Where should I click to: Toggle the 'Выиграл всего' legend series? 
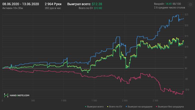pyautogui.click(x=94, y=107)
